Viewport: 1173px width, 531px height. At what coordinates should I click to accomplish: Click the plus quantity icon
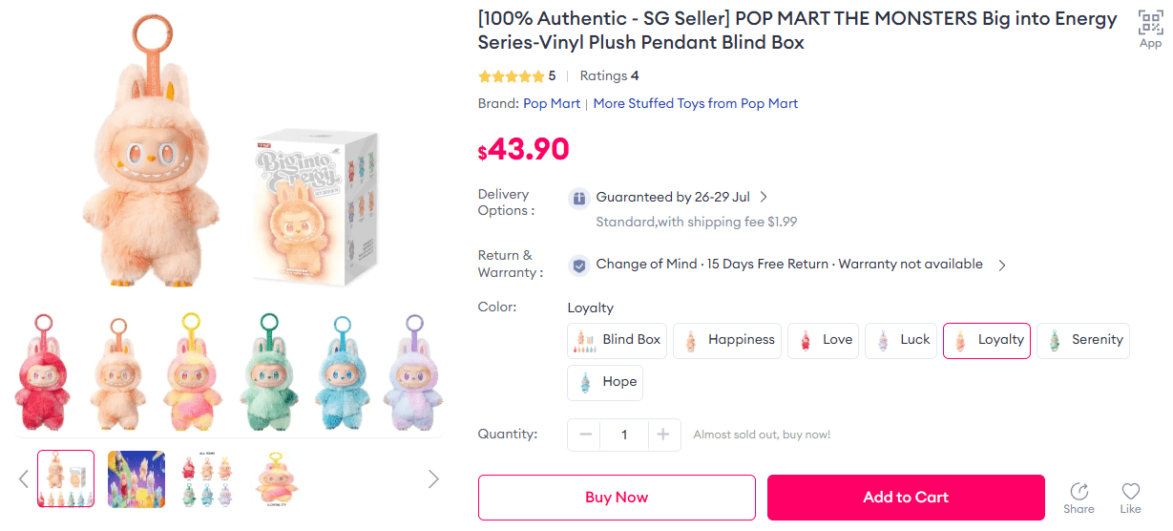tap(662, 435)
